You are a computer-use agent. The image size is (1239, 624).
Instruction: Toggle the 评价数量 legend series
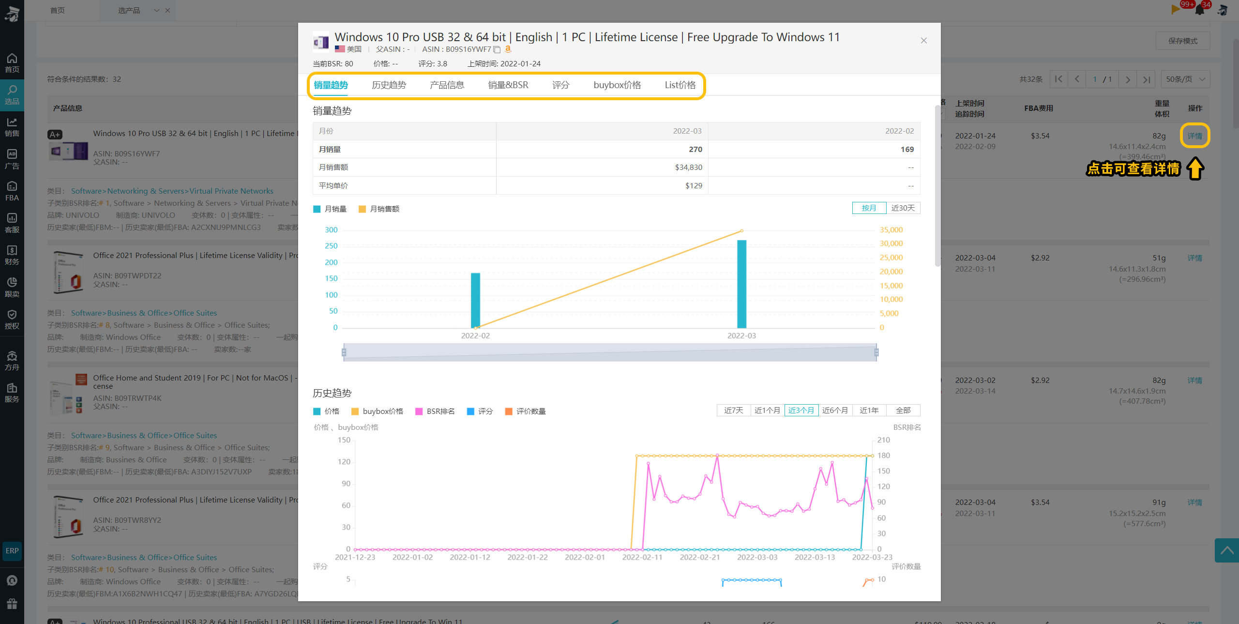pyautogui.click(x=525, y=411)
